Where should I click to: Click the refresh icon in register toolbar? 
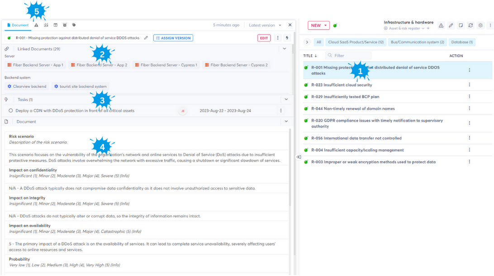[470, 26]
